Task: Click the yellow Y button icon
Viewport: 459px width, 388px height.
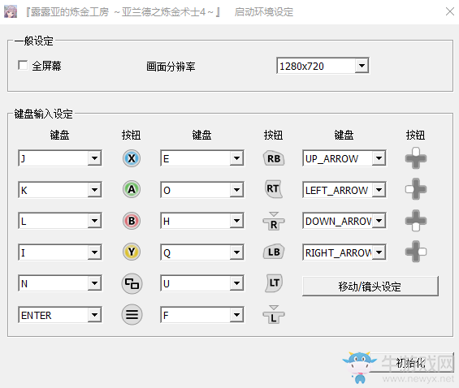Action: click(132, 252)
